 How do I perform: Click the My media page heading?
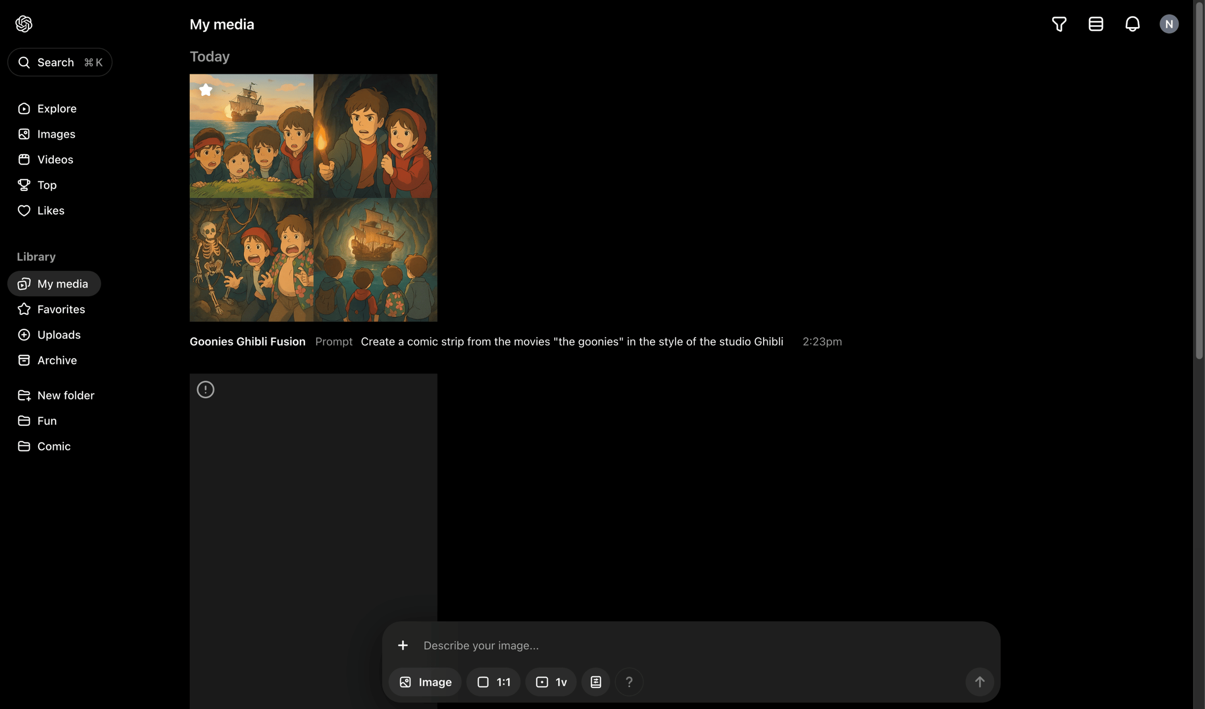tap(222, 24)
